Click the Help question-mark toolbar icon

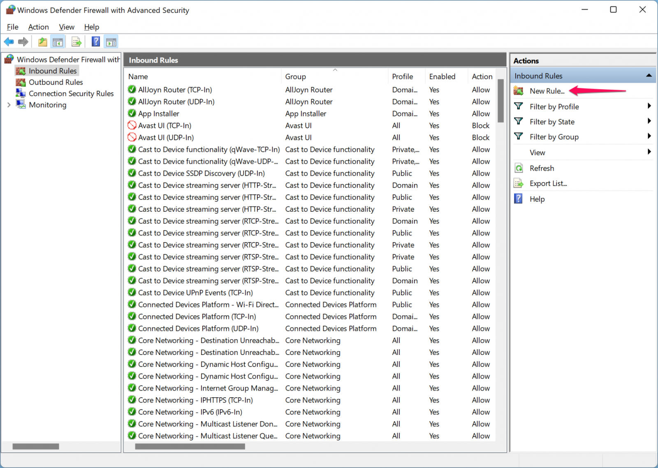(x=95, y=42)
